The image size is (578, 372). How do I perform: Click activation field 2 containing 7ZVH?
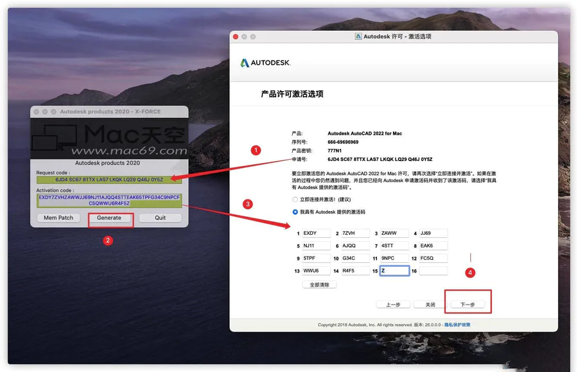pos(355,233)
